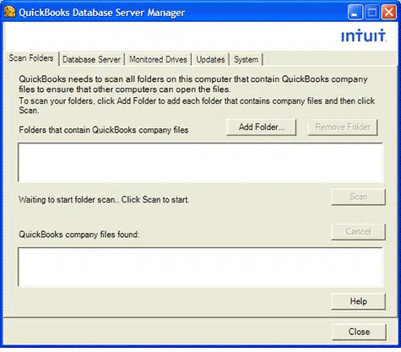401x352 pixels.
Task: Click inside the folders list box
Action: [200, 162]
